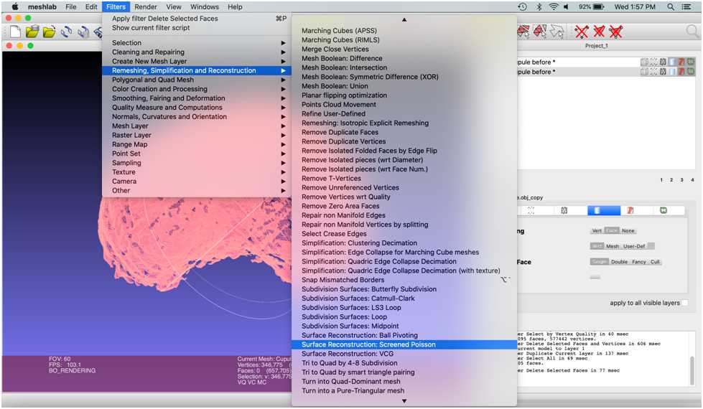Set color mode to Mesh
This screenshot has height=409, width=703.
[x=613, y=246]
